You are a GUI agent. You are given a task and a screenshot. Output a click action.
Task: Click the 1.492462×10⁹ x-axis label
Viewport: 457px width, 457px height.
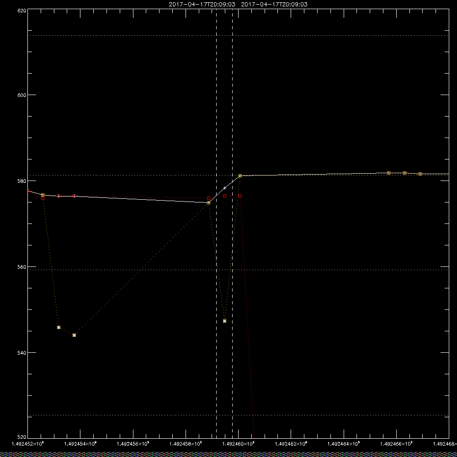tap(291, 444)
